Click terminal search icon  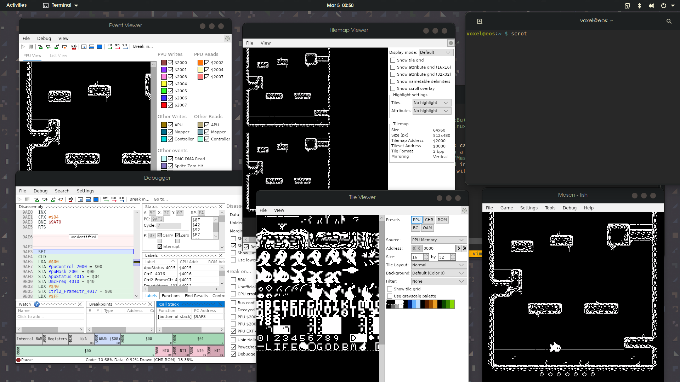tap(669, 21)
